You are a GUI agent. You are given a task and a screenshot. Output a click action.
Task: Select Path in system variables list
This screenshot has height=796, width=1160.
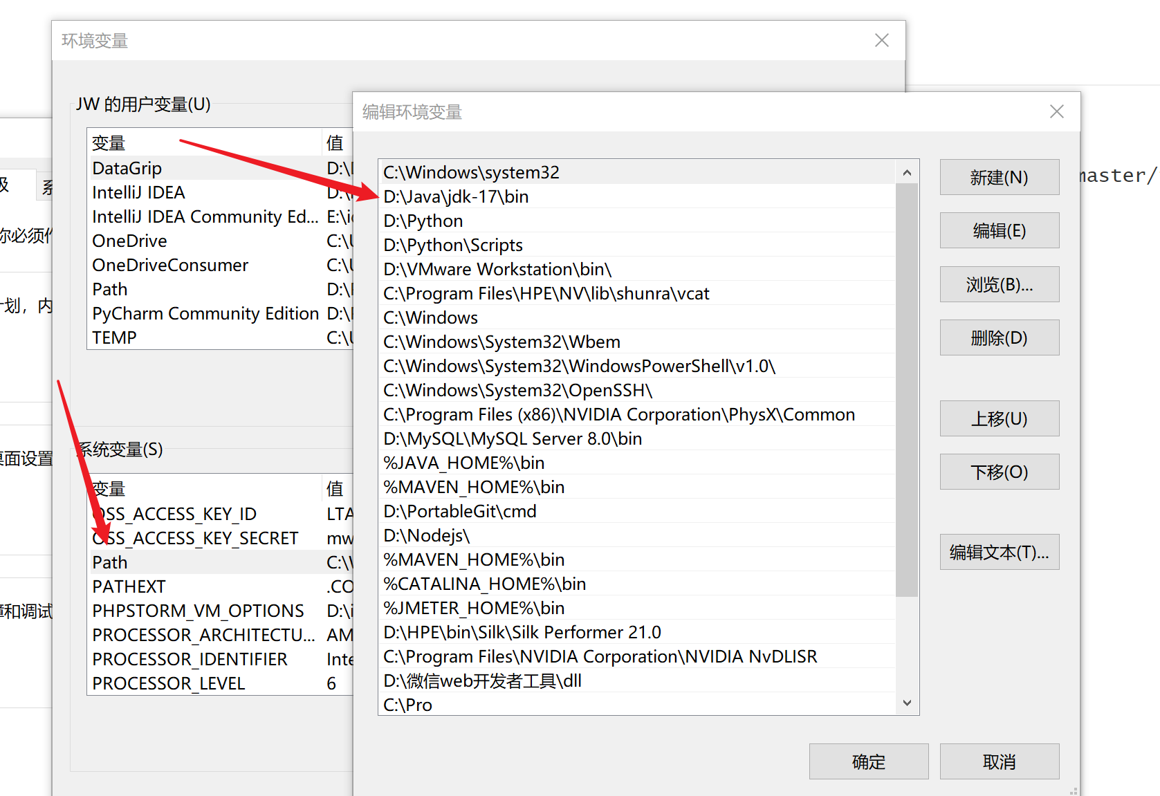(x=220, y=562)
